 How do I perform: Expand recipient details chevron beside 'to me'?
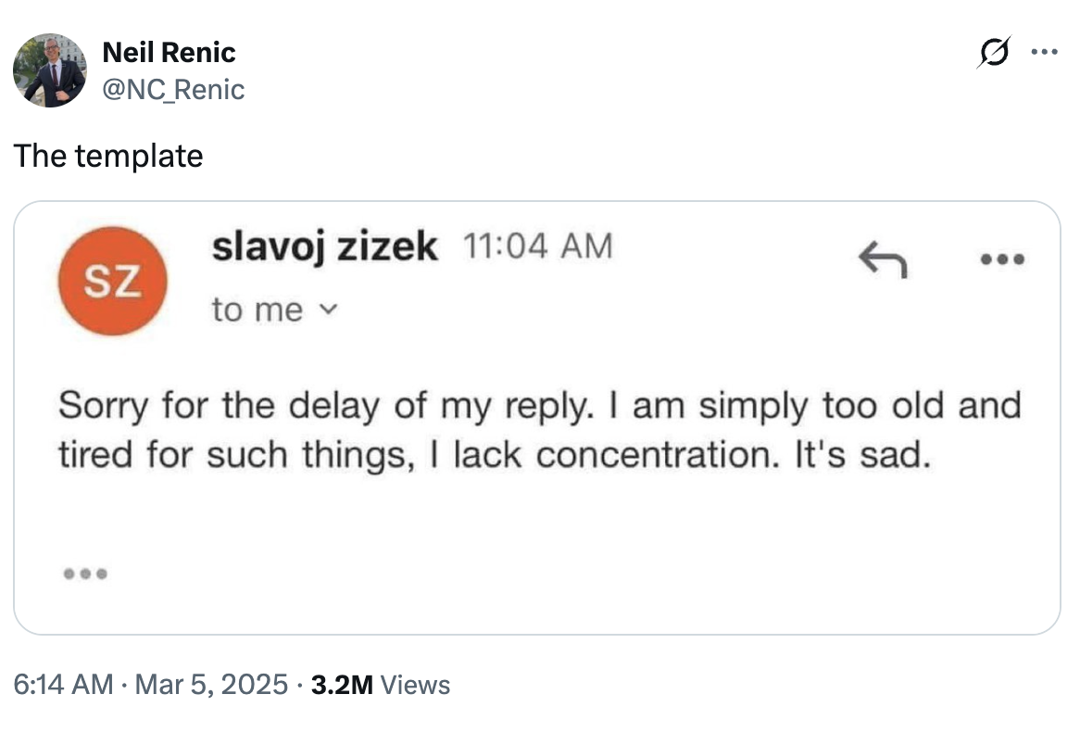click(x=329, y=309)
